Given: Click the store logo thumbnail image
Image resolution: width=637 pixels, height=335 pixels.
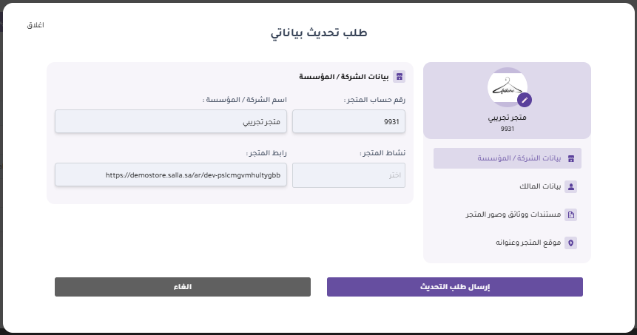Looking at the screenshot, I should 506,87.
